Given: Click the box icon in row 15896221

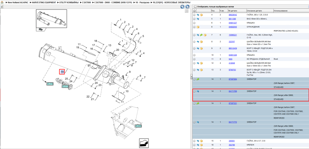Looking at the screenshot, I should click(205, 35).
